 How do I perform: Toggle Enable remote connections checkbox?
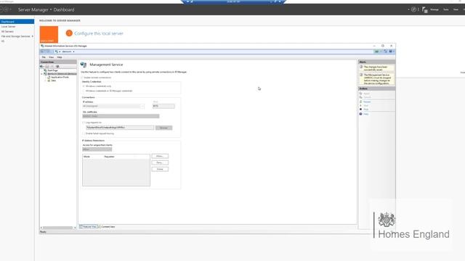[83, 78]
